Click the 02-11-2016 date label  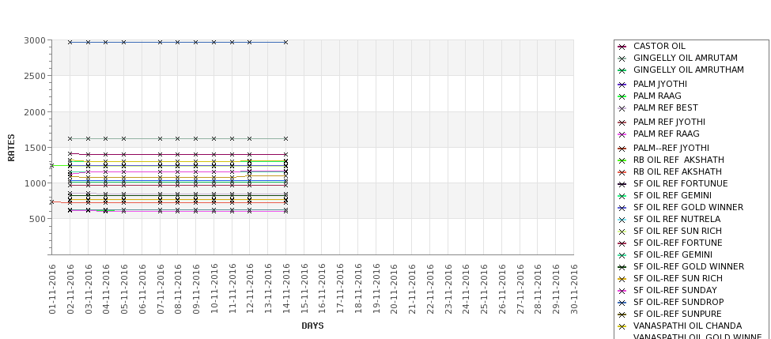click(70, 289)
